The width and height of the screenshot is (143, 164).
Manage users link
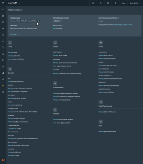coord(12,52)
